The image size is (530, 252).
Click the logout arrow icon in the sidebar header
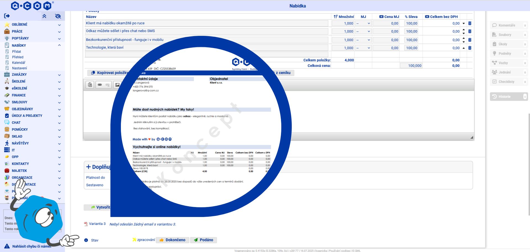point(7,16)
